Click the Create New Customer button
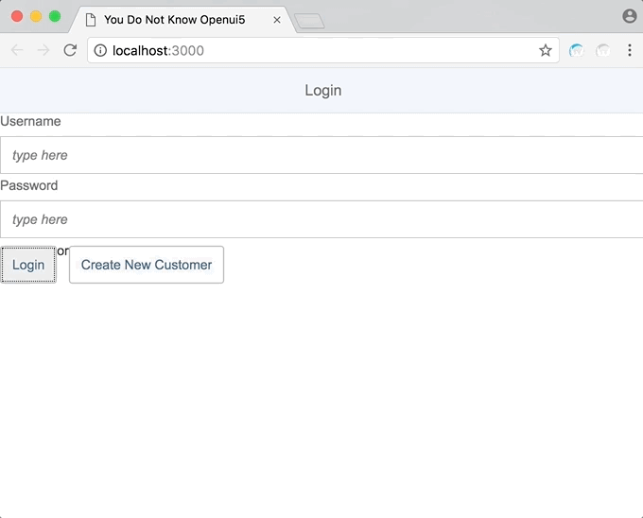Image resolution: width=643 pixels, height=518 pixels. [x=147, y=265]
